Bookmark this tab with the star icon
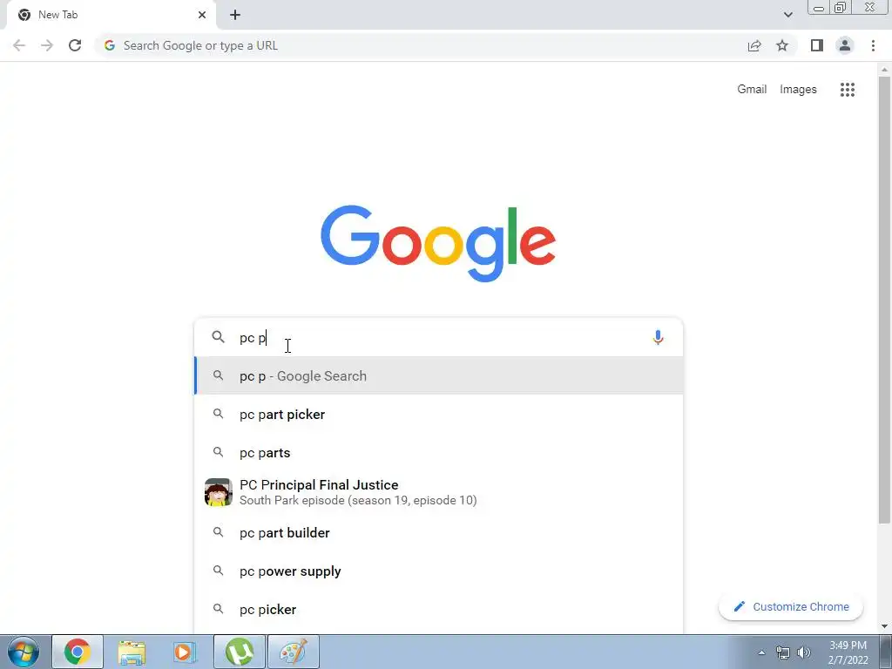Viewport: 892px width, 669px height. (x=782, y=45)
